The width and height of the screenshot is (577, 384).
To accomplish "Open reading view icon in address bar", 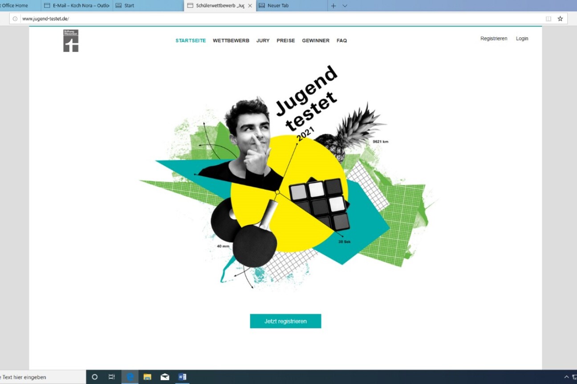I will [549, 19].
